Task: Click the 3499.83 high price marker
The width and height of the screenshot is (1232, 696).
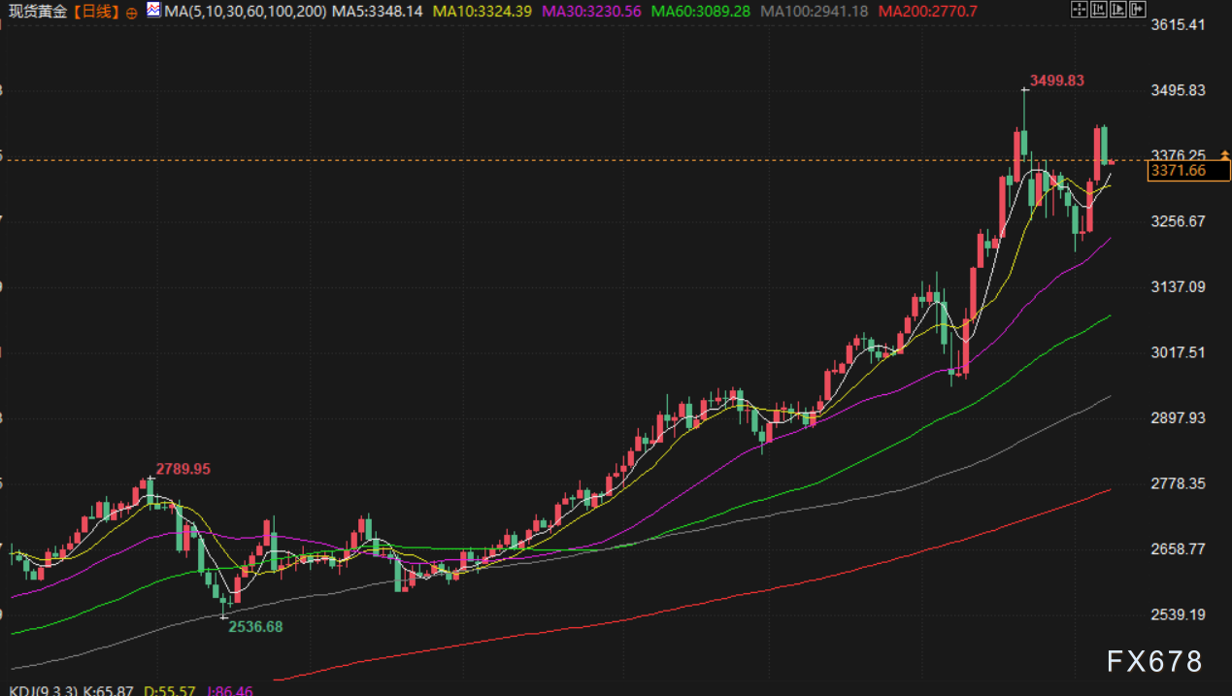Action: (1056, 81)
